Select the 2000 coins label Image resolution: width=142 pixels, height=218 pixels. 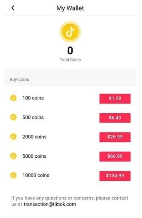point(35,137)
